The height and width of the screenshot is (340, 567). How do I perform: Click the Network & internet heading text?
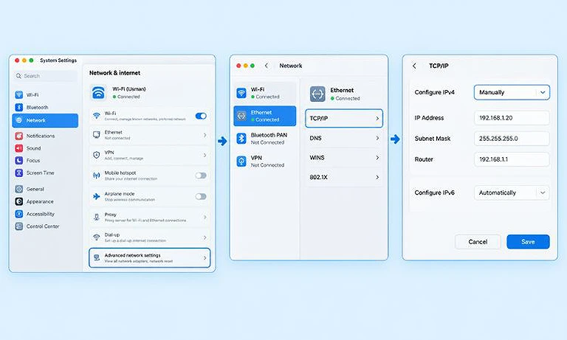coord(114,72)
